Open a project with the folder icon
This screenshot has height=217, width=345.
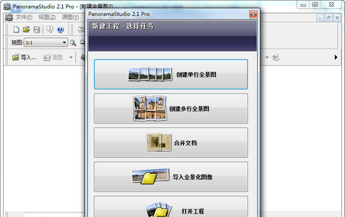(x=26, y=29)
